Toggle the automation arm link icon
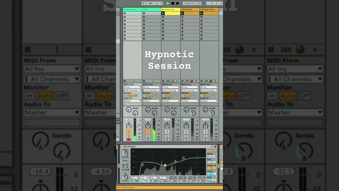 (x=188, y=3)
